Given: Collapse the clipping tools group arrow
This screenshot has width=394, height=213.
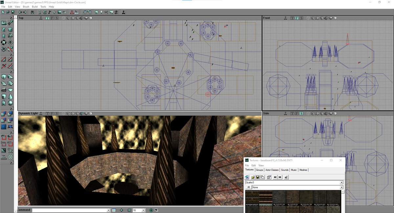Looking at the screenshot, I should click(12, 54).
